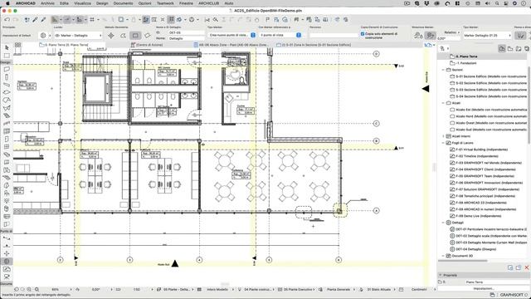The height and width of the screenshot is (299, 531).
Task: Choose the rectangle geometry method
Action: pos(135,35)
